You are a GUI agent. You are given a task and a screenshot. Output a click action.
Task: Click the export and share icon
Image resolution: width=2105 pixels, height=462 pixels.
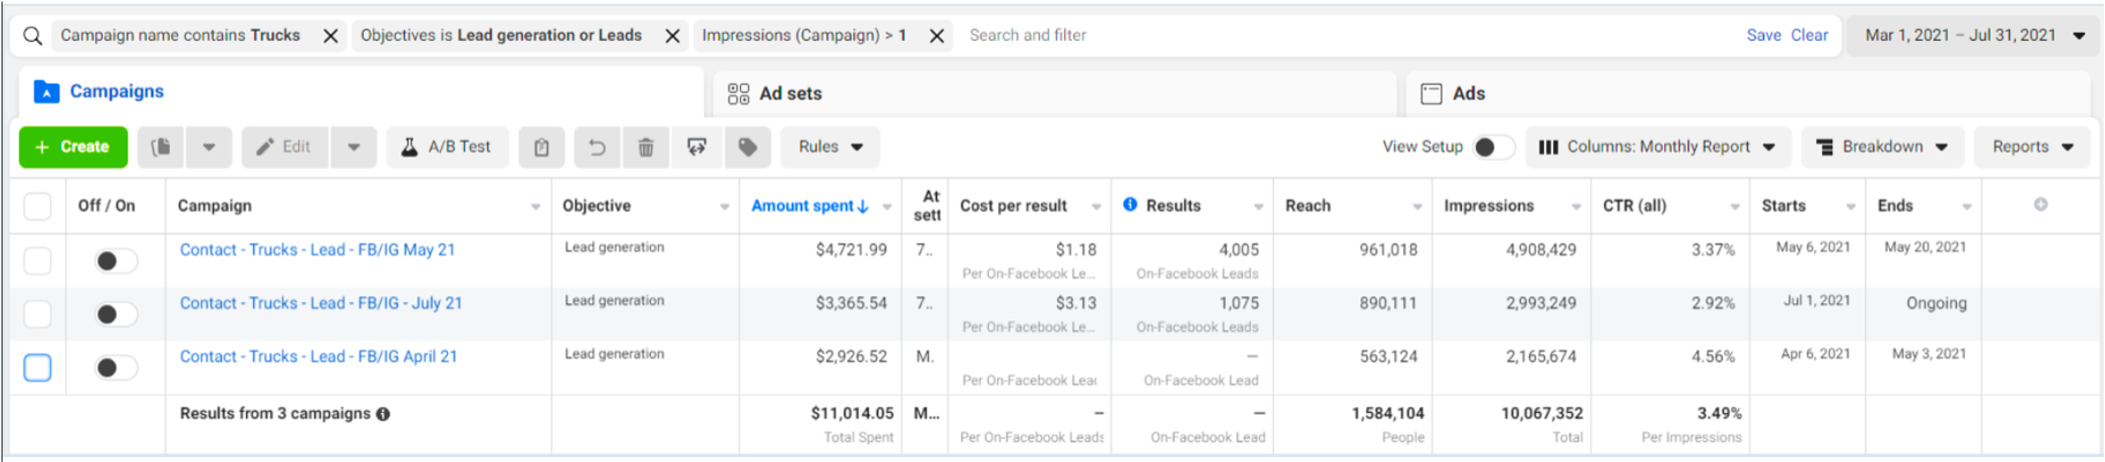tap(696, 147)
